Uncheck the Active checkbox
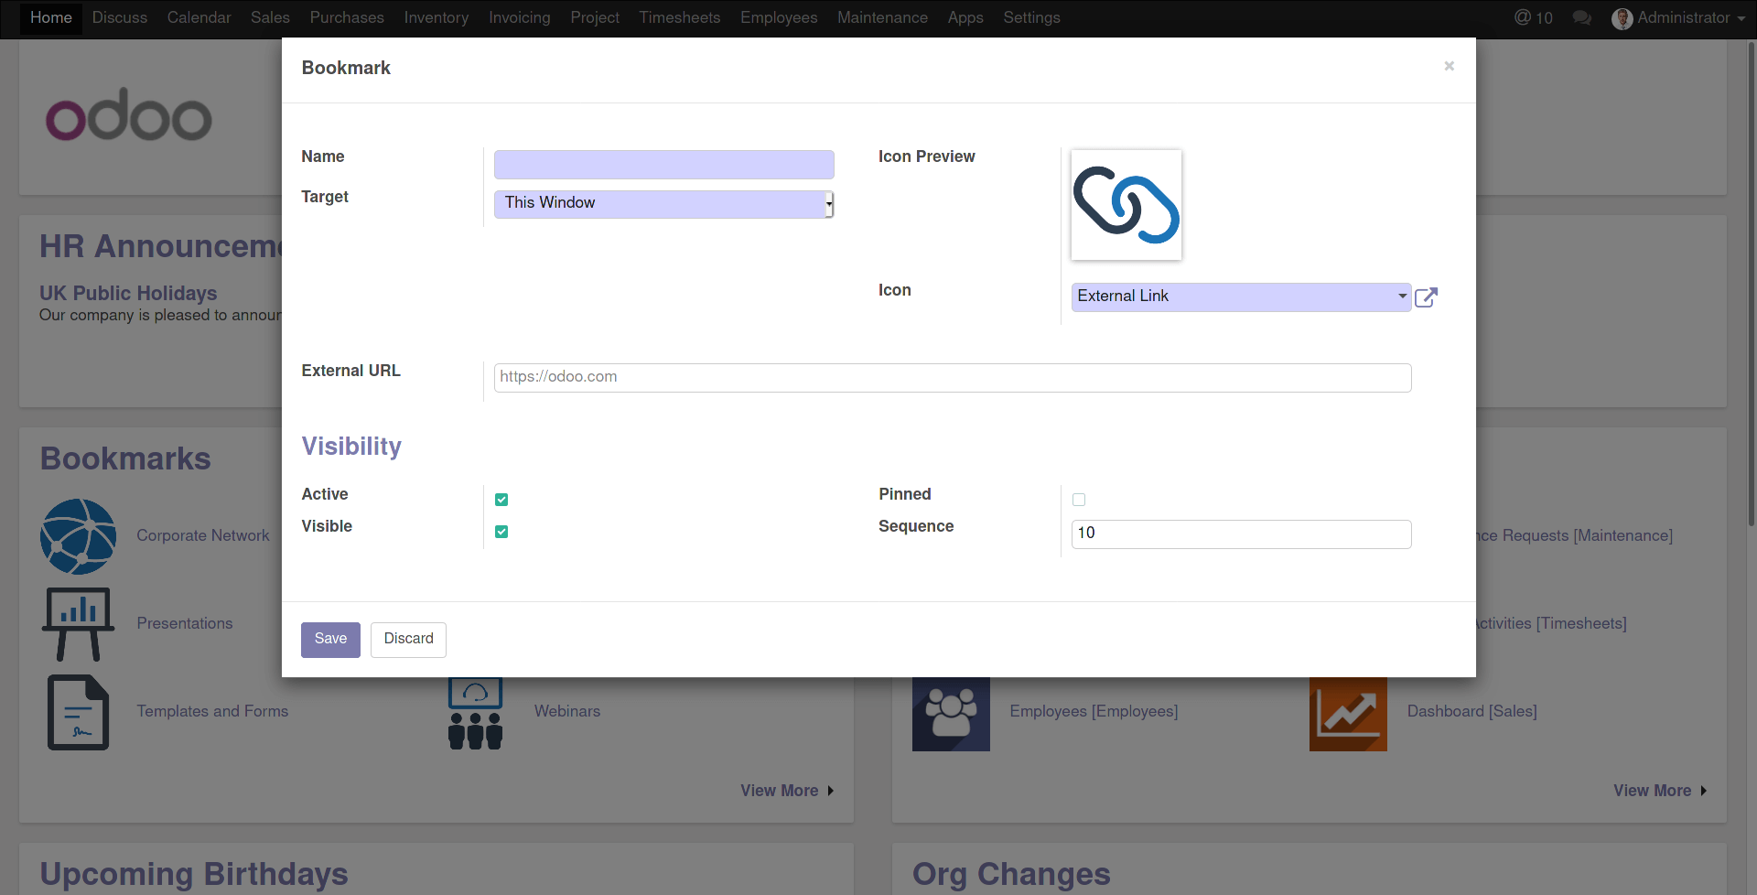The image size is (1757, 895). 501,499
